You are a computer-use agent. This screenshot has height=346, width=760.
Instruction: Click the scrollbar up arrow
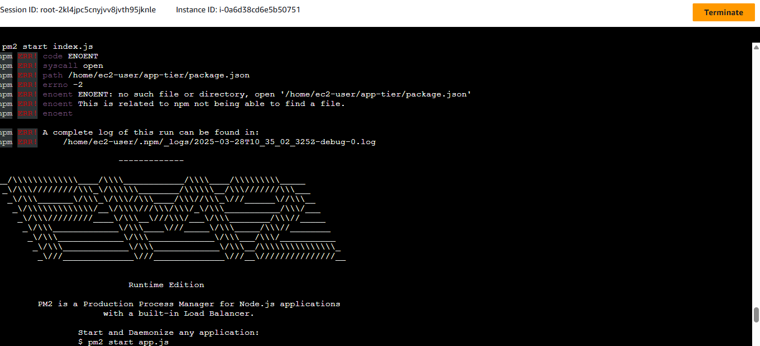pyautogui.click(x=756, y=47)
